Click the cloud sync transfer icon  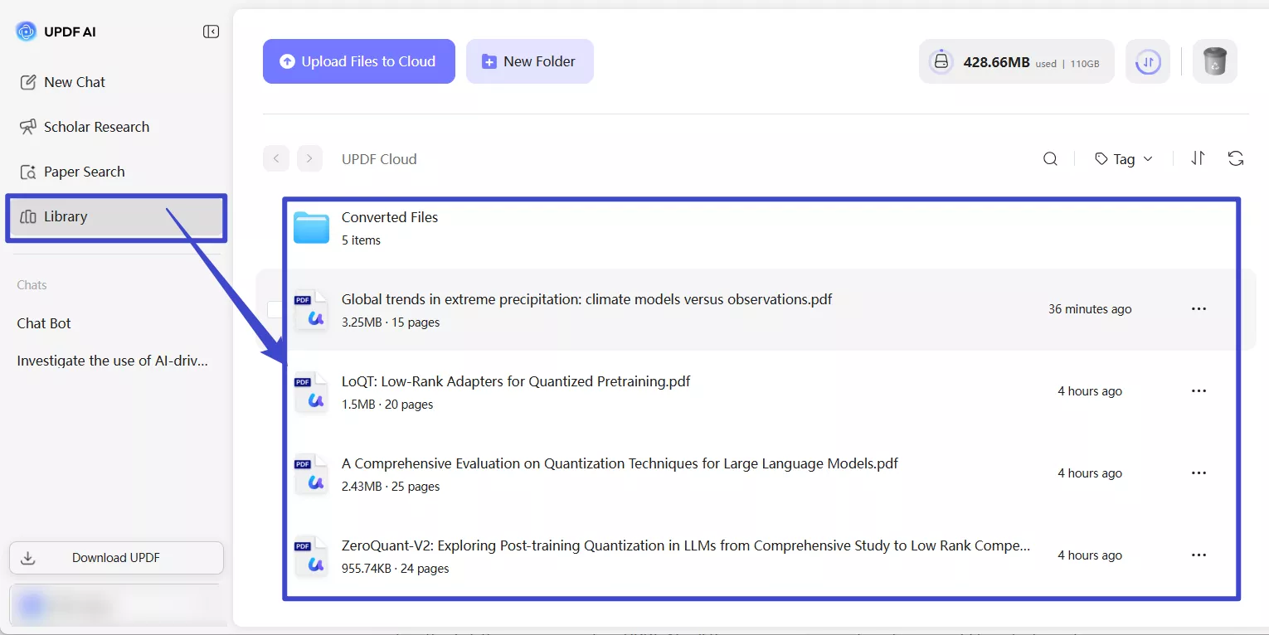1147,61
